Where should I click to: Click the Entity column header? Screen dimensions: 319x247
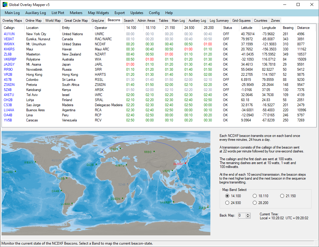click(x=76, y=28)
